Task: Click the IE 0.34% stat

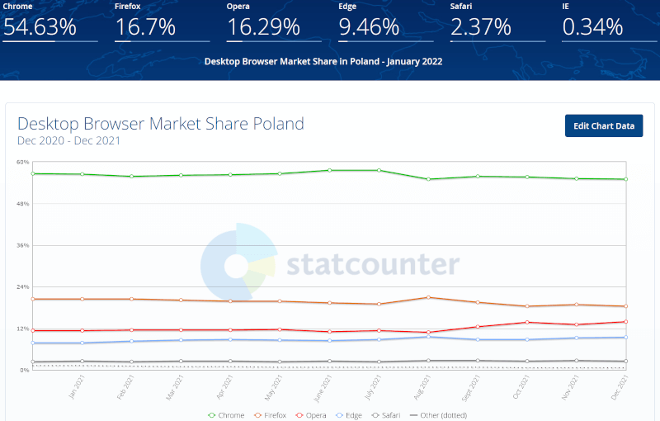Action: tap(592, 26)
